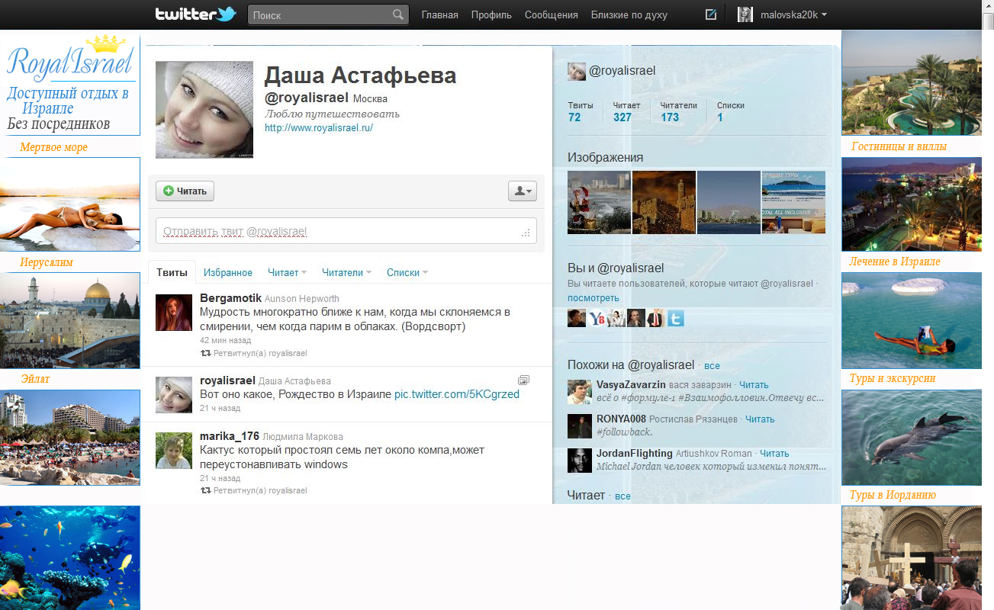Click Bergamotik's tweet avatar

pyautogui.click(x=174, y=313)
